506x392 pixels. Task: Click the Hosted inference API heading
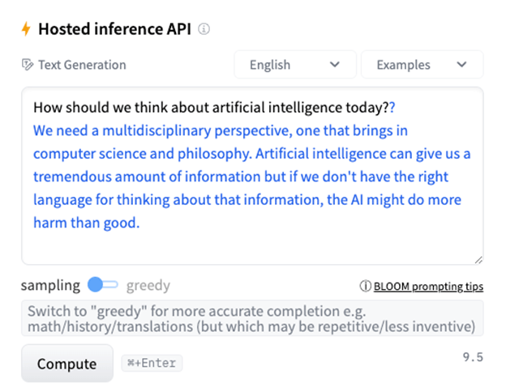[x=114, y=29]
